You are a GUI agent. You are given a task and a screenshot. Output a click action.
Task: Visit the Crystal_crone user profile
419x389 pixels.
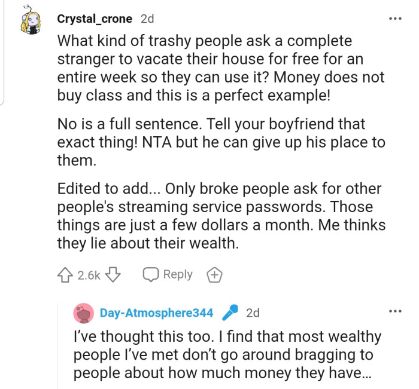[x=95, y=19]
